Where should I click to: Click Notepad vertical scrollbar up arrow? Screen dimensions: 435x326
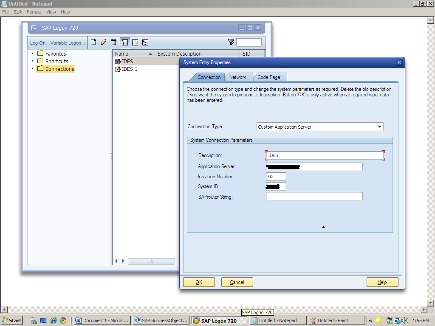pos(431,20)
